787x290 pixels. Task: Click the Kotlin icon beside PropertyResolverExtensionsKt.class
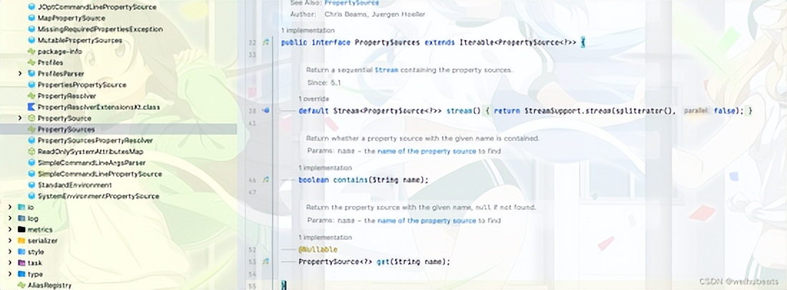(31, 107)
